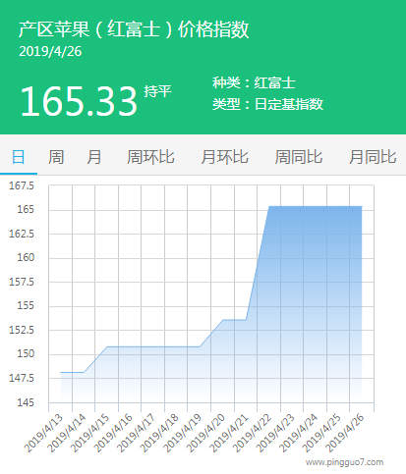Click the 147.5 y-axis label
406x474 pixels.
pyautogui.click(x=22, y=378)
